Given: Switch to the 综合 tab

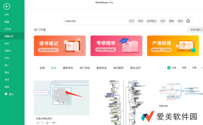Looking at the screenshot, I should (x=54, y=68).
